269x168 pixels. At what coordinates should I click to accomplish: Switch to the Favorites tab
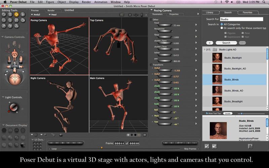pos(247,12)
